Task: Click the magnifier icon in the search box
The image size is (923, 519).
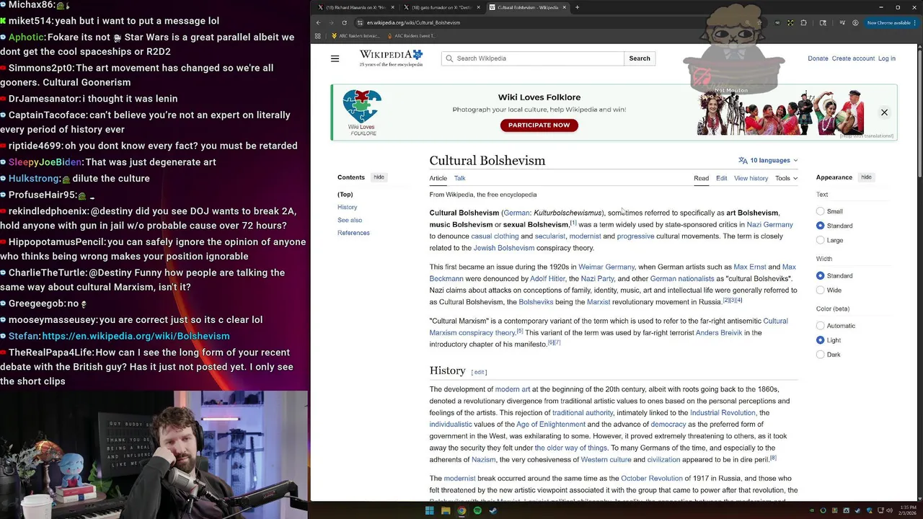Action: [x=449, y=58]
